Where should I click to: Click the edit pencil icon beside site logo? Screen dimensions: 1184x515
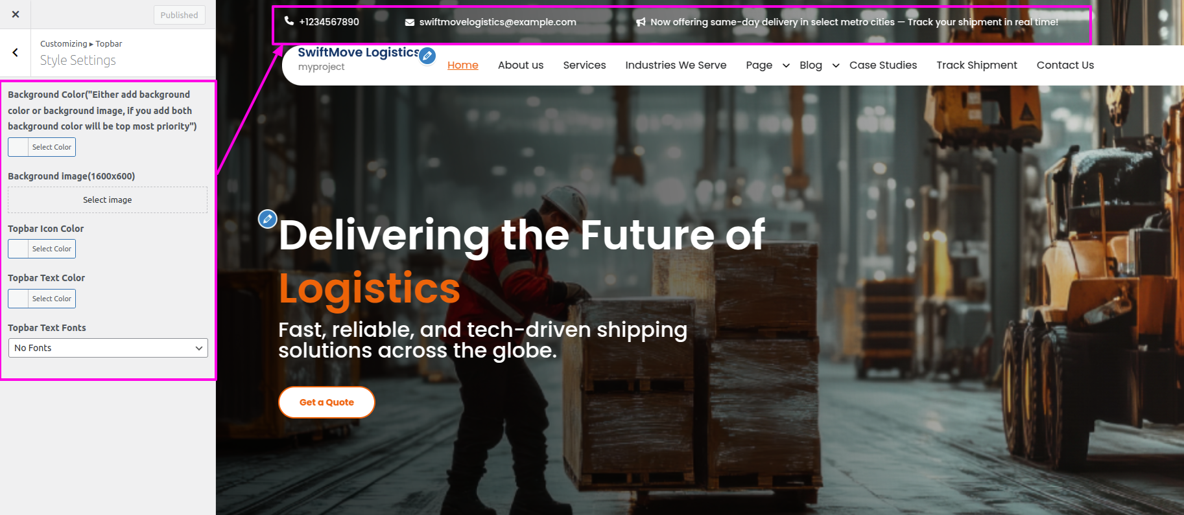point(427,56)
